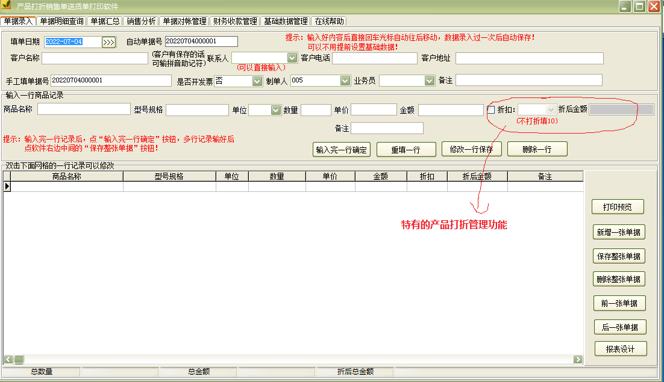The image size is (664, 382).
Task: Open the 销售分析 tab
Action: 141,21
